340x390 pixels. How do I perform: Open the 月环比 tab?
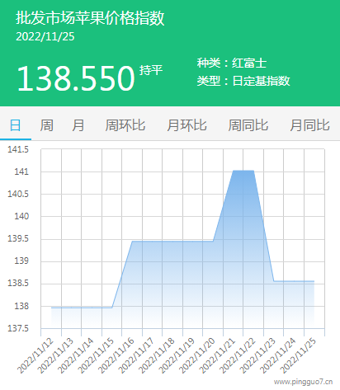(187, 125)
